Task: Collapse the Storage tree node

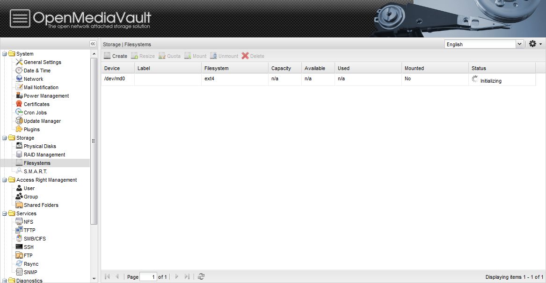Action: pyautogui.click(x=5, y=138)
